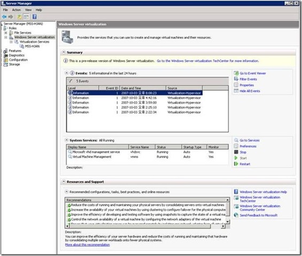Collapse the Recommended configurations subsection
The image size is (302, 256).
click(66, 191)
